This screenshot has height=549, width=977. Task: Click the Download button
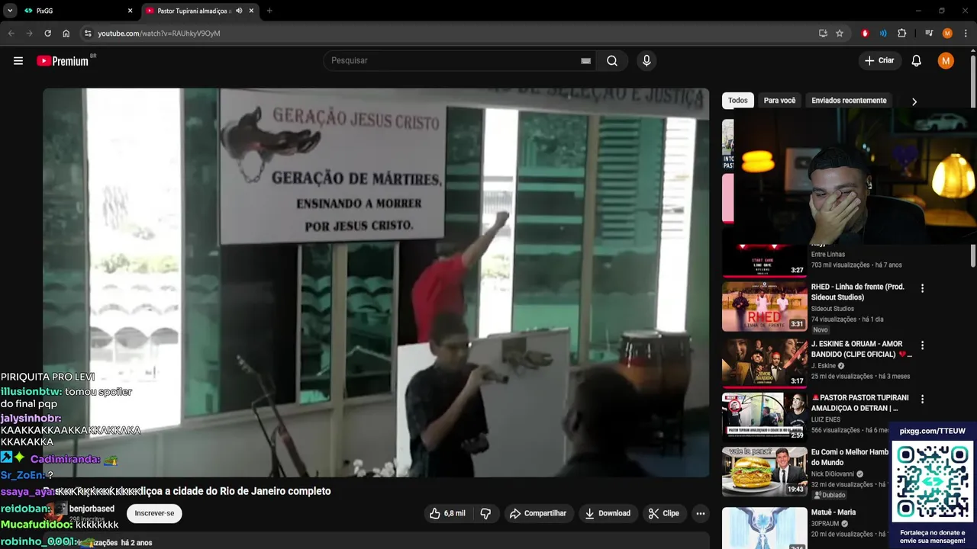[x=608, y=513]
